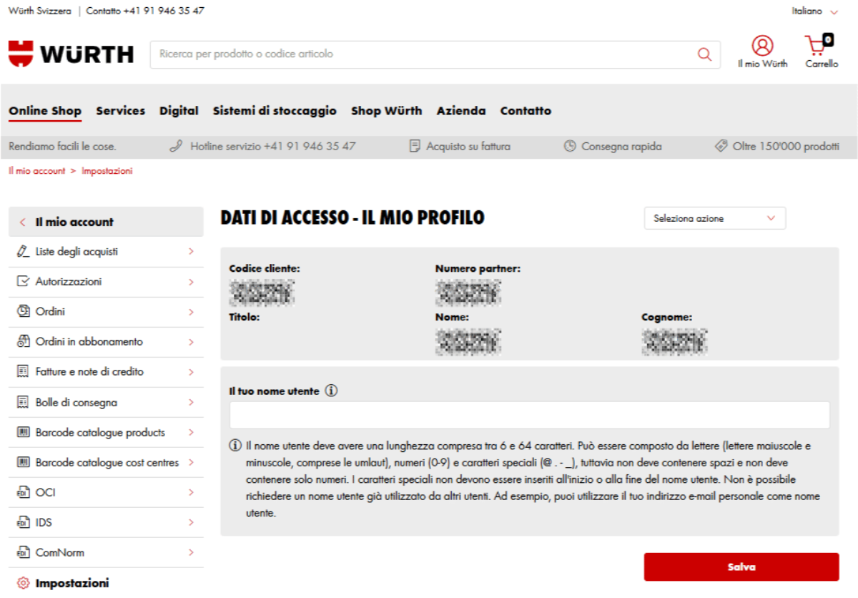The width and height of the screenshot is (858, 598).
Task: Click the ComNorm EDI icon
Action: click(x=22, y=553)
